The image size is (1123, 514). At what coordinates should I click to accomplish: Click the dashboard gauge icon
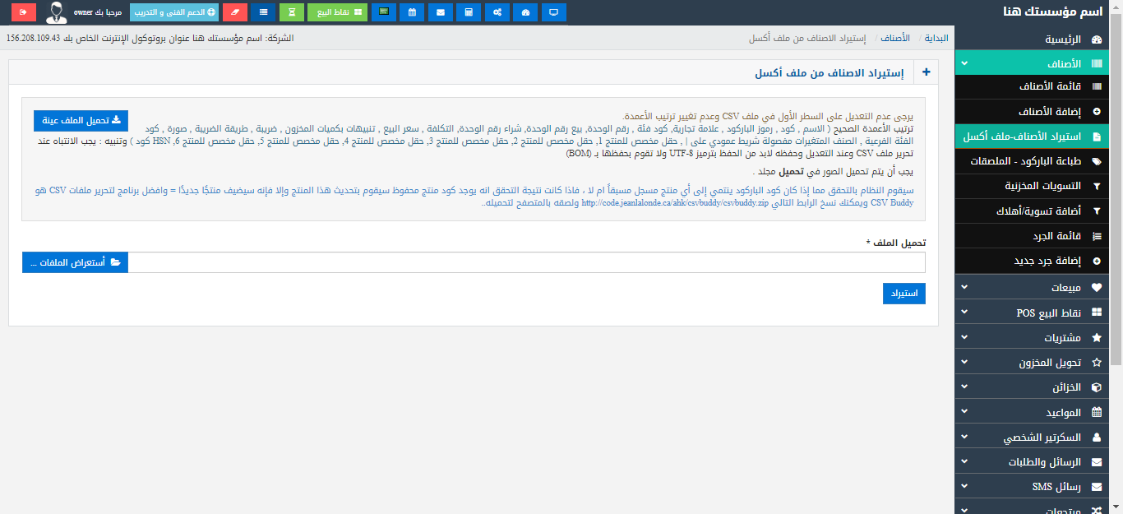(526, 12)
